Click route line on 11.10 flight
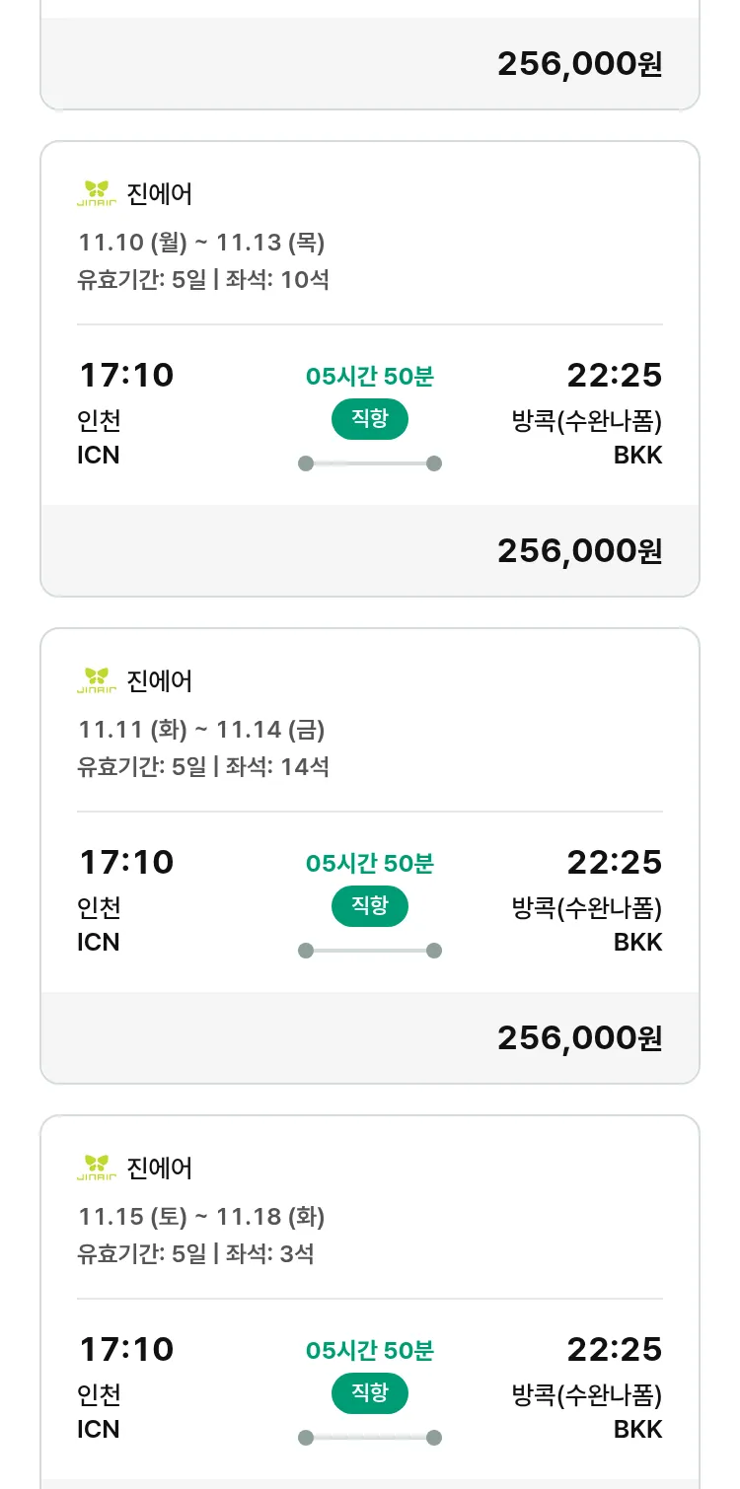The width and height of the screenshot is (740, 1489). 370,463
